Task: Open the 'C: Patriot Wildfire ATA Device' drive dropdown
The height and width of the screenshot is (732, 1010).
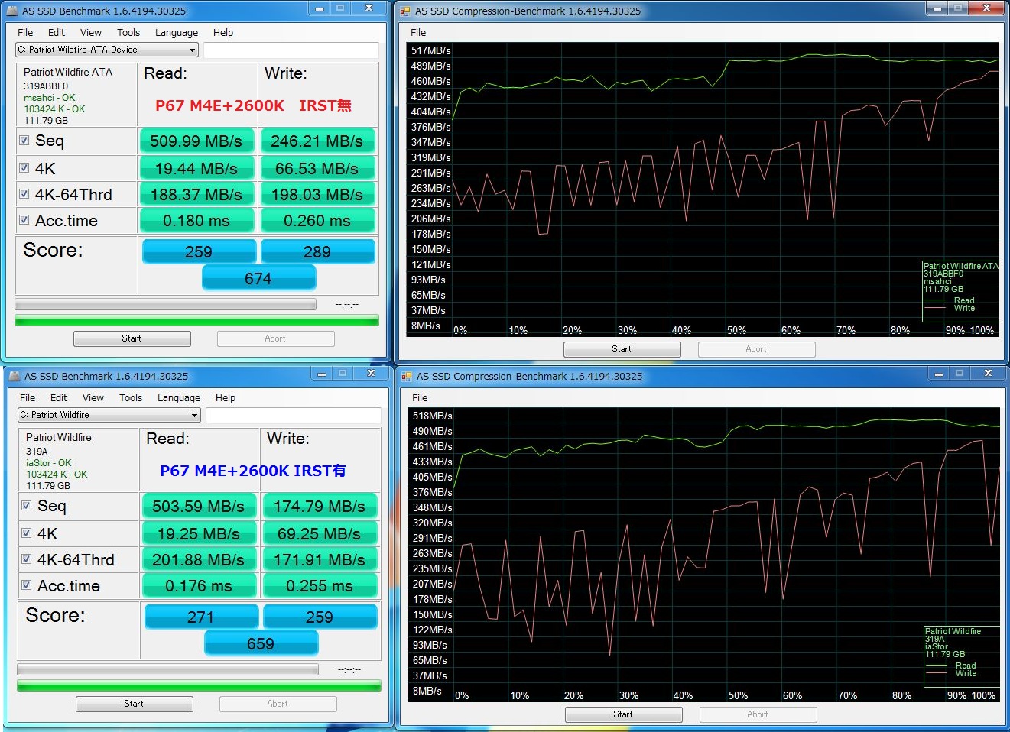Action: (x=107, y=50)
